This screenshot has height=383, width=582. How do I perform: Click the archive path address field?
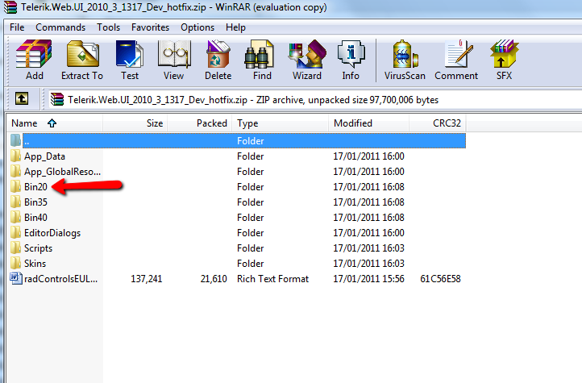tap(314, 99)
